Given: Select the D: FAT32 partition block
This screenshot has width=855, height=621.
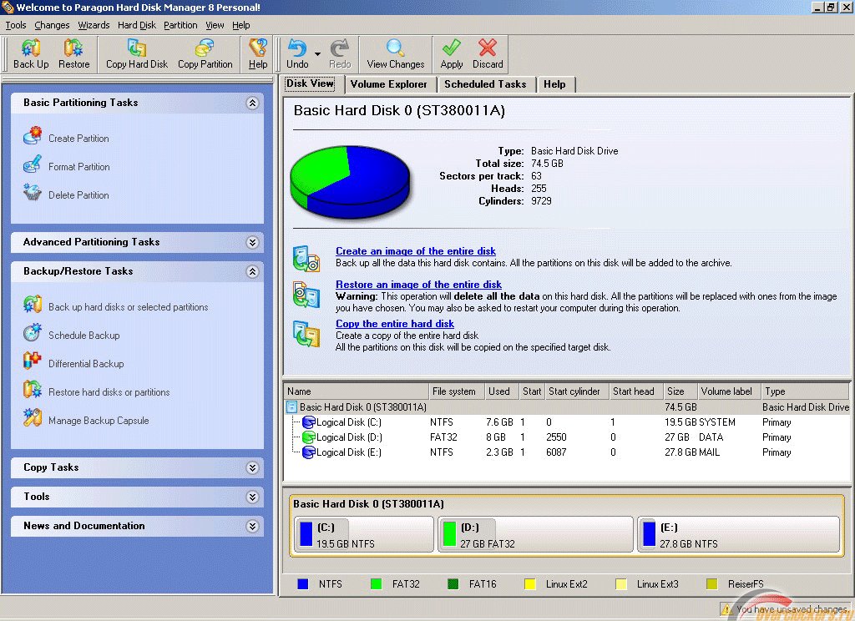Looking at the screenshot, I should coord(534,534).
